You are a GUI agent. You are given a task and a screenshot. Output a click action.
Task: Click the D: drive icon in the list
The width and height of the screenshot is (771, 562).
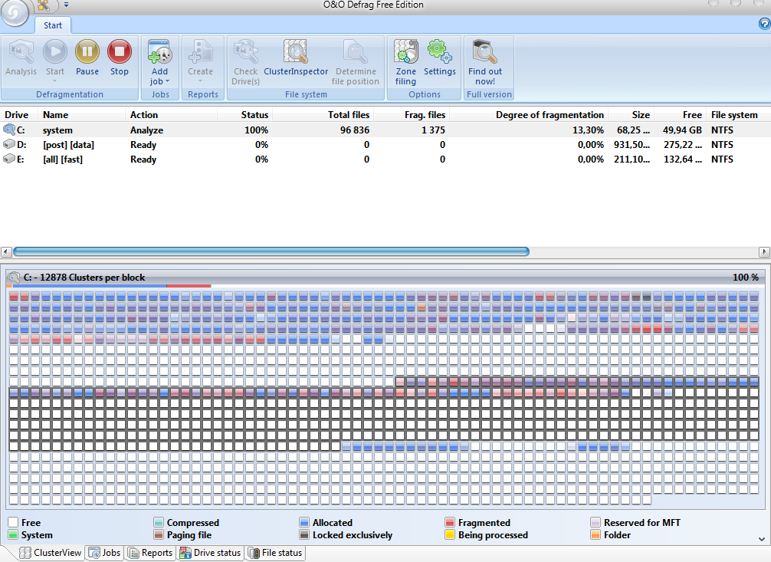[9, 144]
